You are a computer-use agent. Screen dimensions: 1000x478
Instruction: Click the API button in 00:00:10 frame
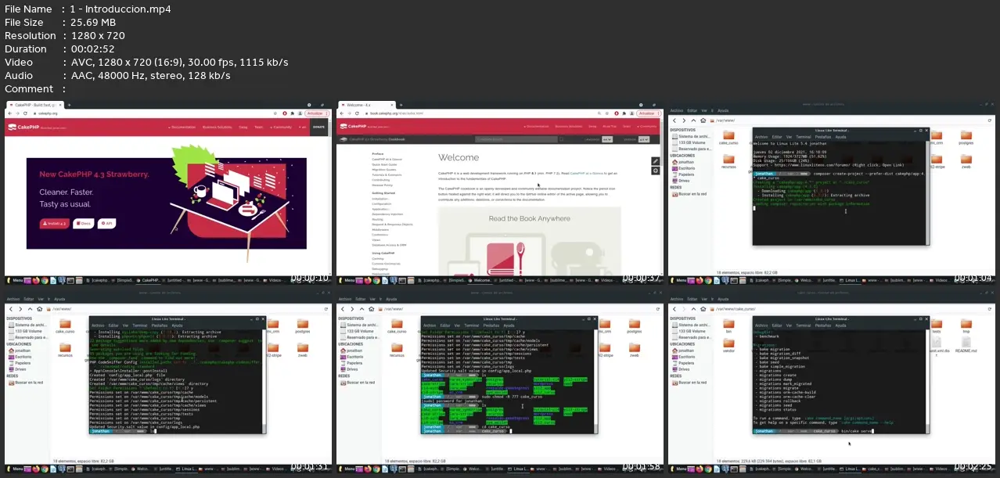point(106,223)
